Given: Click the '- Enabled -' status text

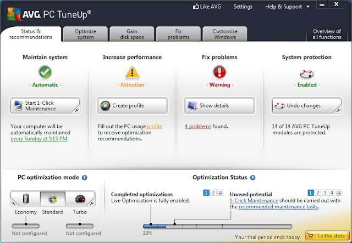Looking at the screenshot, I should (x=307, y=85).
